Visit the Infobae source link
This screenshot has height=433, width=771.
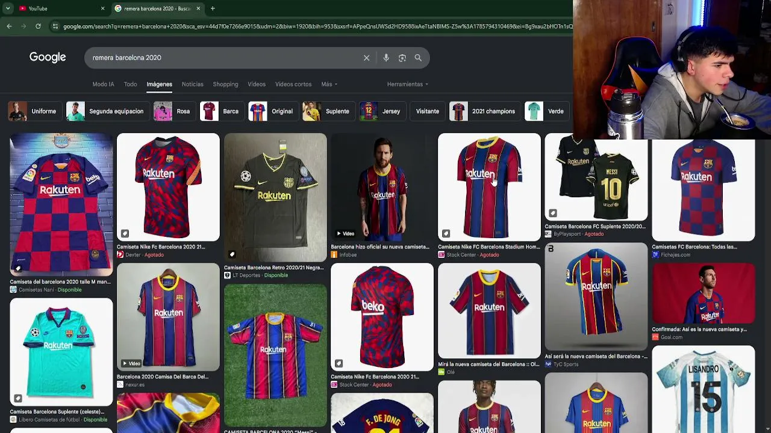tap(348, 255)
